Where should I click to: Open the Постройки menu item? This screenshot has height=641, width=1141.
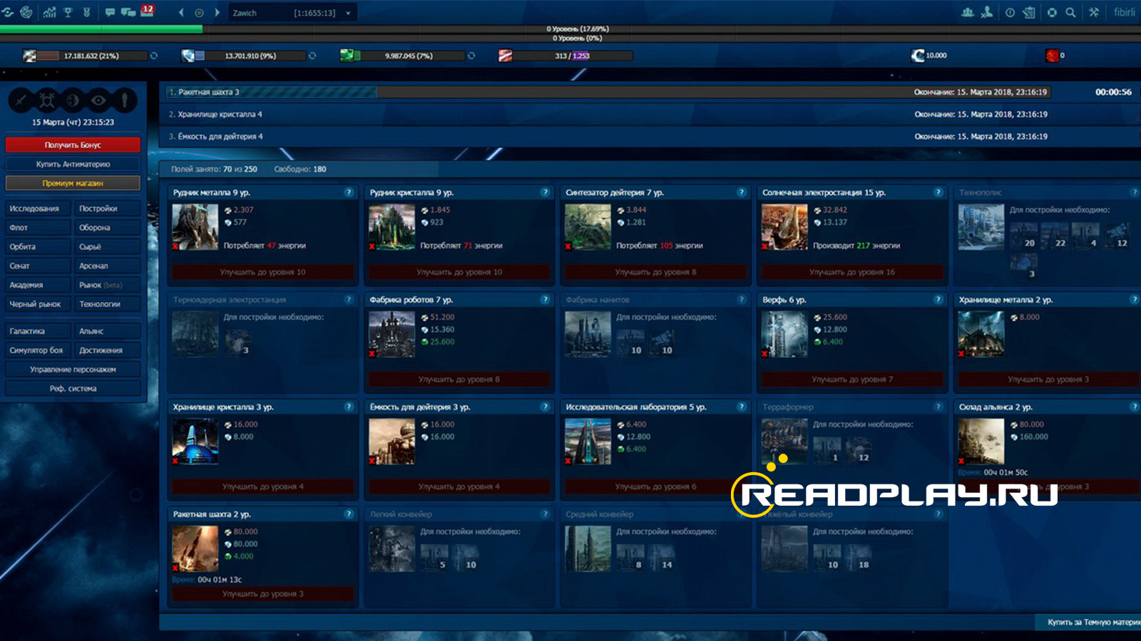pos(108,209)
